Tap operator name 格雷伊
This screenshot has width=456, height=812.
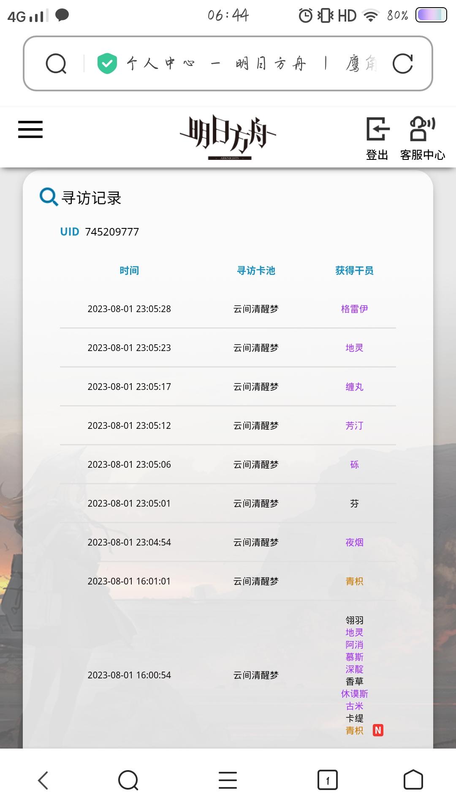[x=355, y=309]
